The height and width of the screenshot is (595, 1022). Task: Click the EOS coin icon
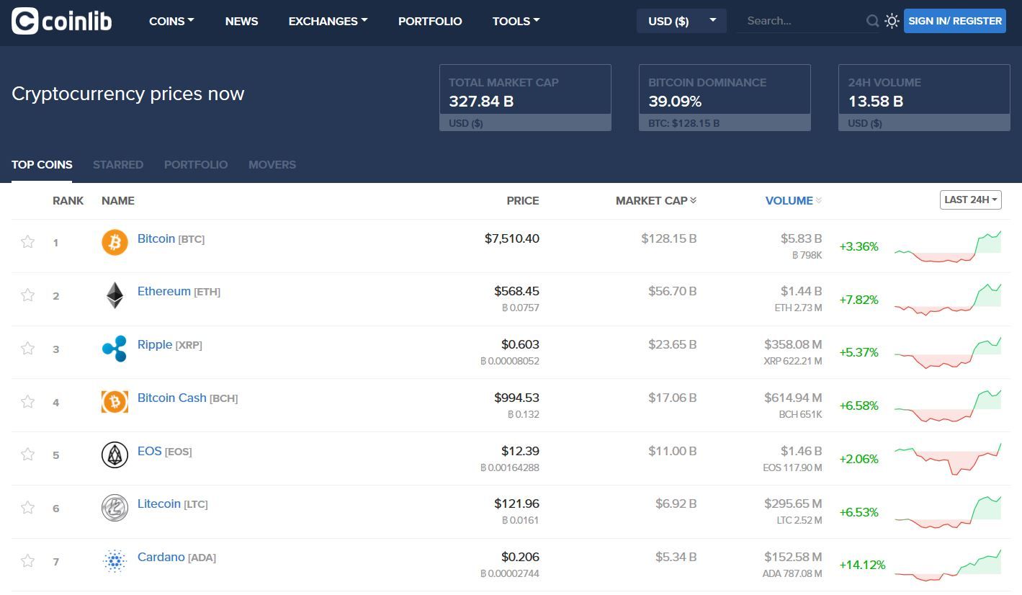click(115, 455)
